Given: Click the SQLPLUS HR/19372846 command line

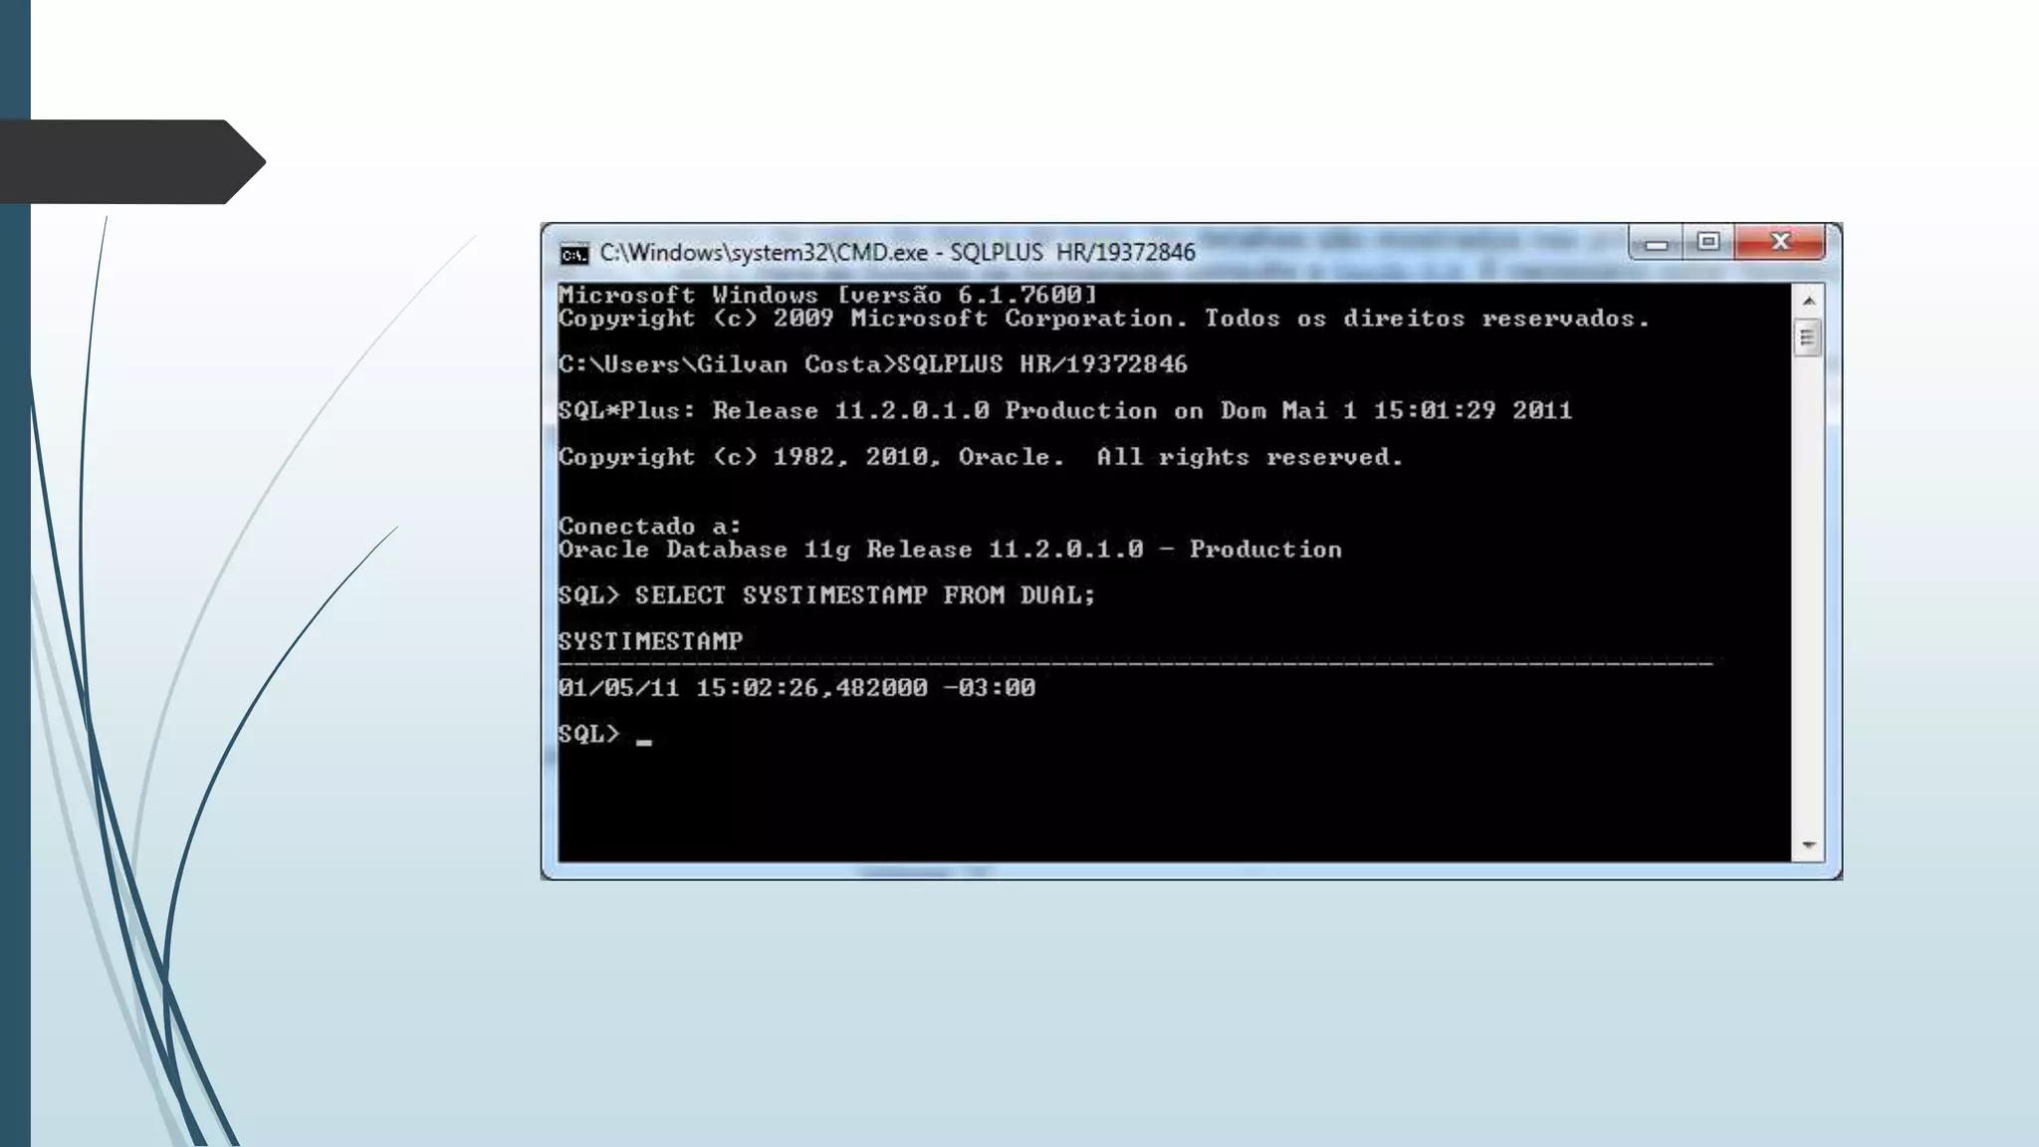Looking at the screenshot, I should point(1041,364).
